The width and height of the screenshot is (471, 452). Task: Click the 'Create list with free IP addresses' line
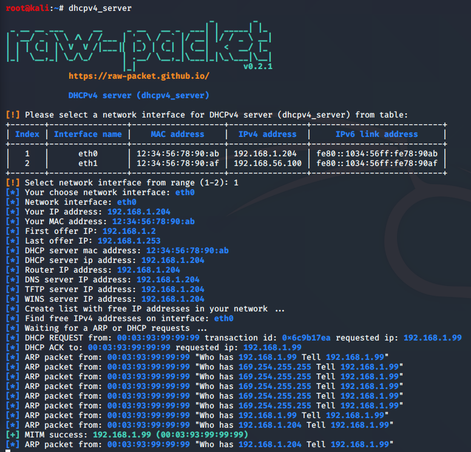[145, 308]
